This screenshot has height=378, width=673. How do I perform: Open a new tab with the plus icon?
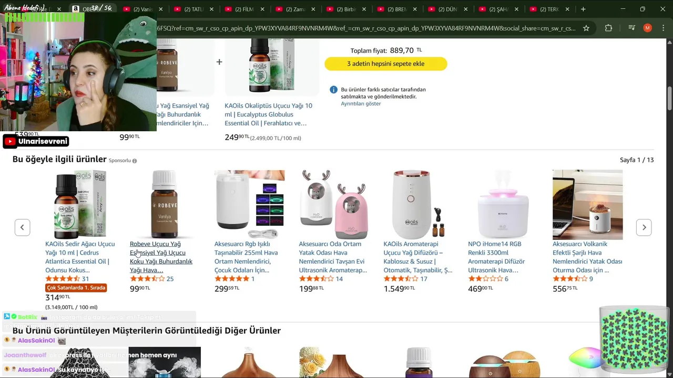point(583,9)
